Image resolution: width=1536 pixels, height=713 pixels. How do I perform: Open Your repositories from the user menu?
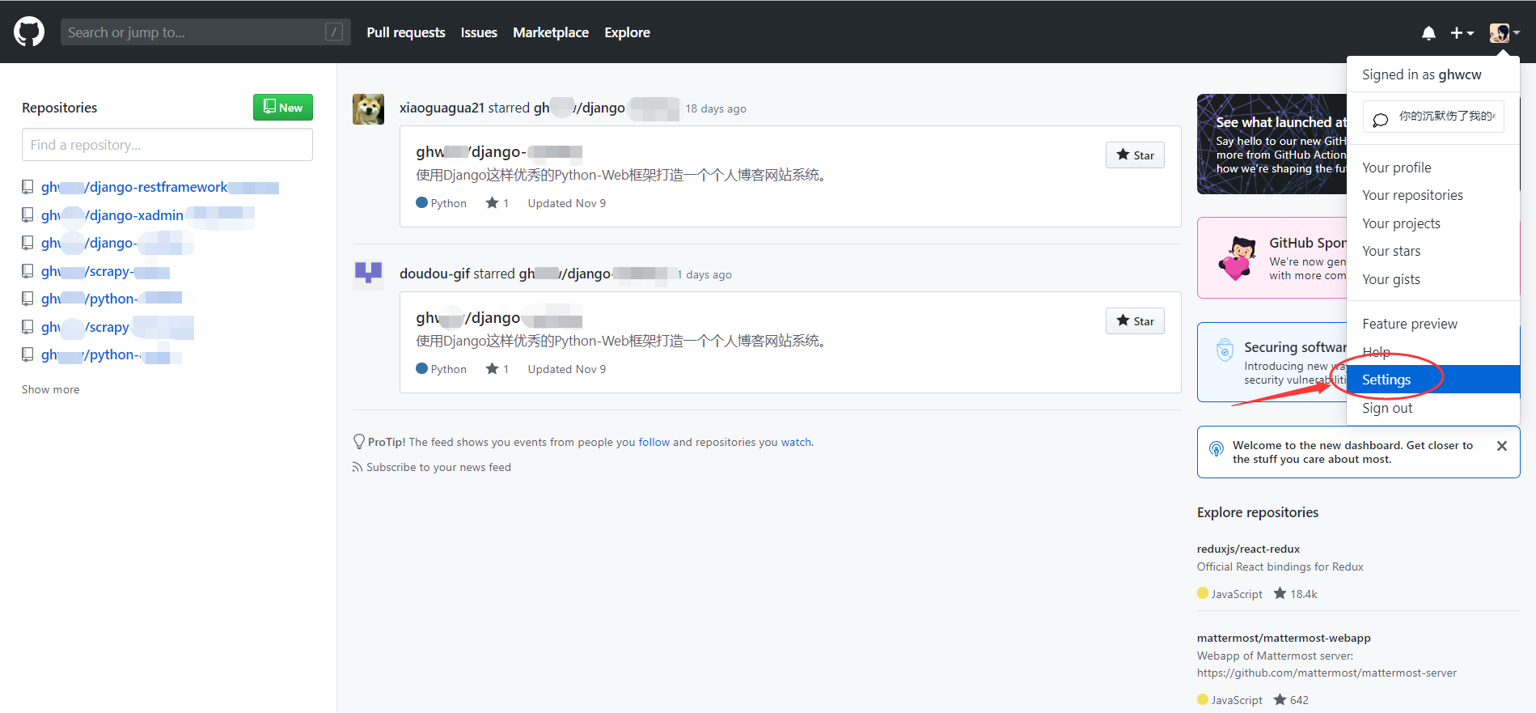pos(1412,195)
